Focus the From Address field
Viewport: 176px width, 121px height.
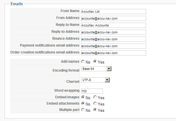pos(114,18)
